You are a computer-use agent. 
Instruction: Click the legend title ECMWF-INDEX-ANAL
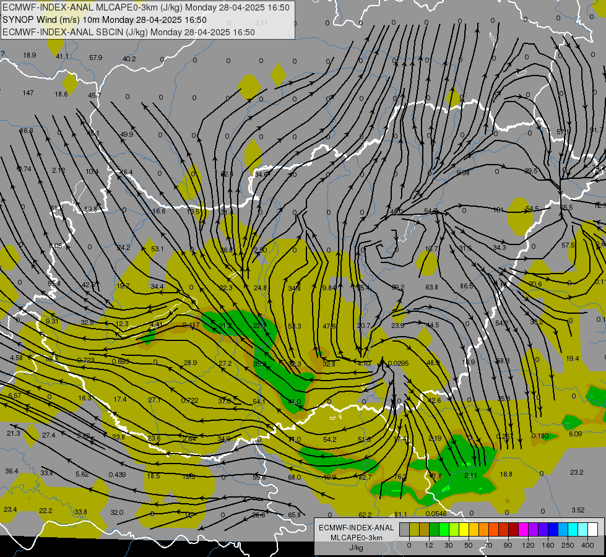[357, 528]
